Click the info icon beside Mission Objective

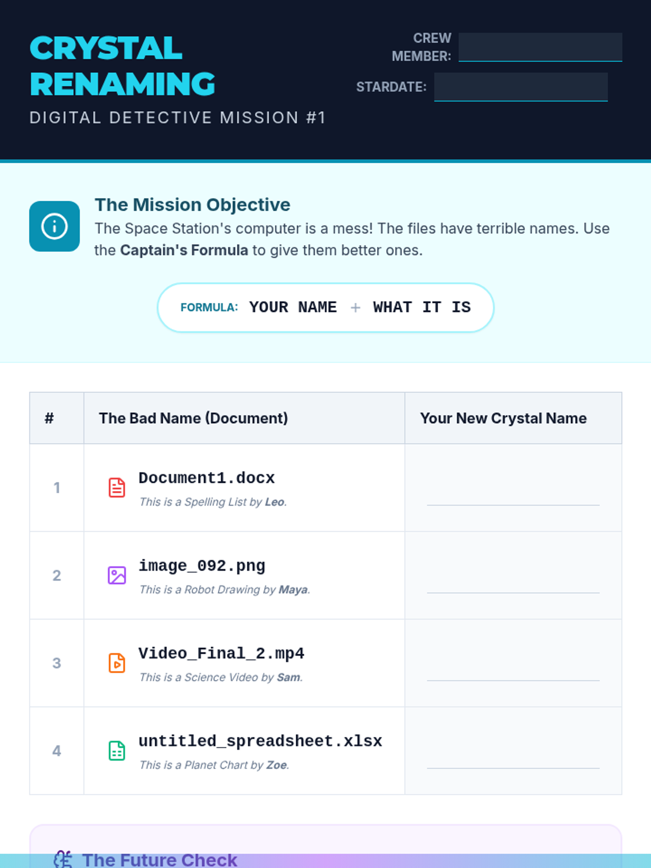[x=54, y=226]
